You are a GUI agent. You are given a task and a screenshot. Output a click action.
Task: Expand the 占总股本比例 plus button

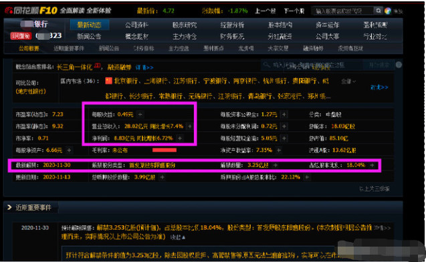372,165
